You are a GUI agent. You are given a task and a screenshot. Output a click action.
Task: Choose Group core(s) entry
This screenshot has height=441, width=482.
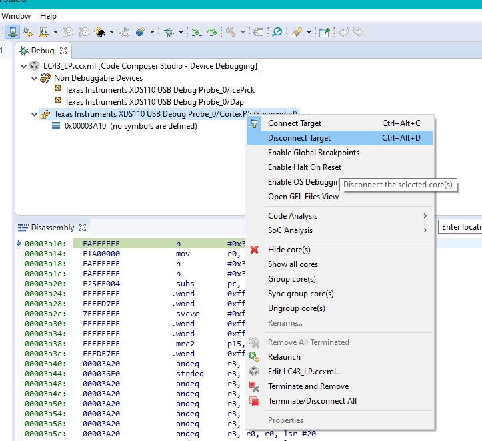point(340,279)
